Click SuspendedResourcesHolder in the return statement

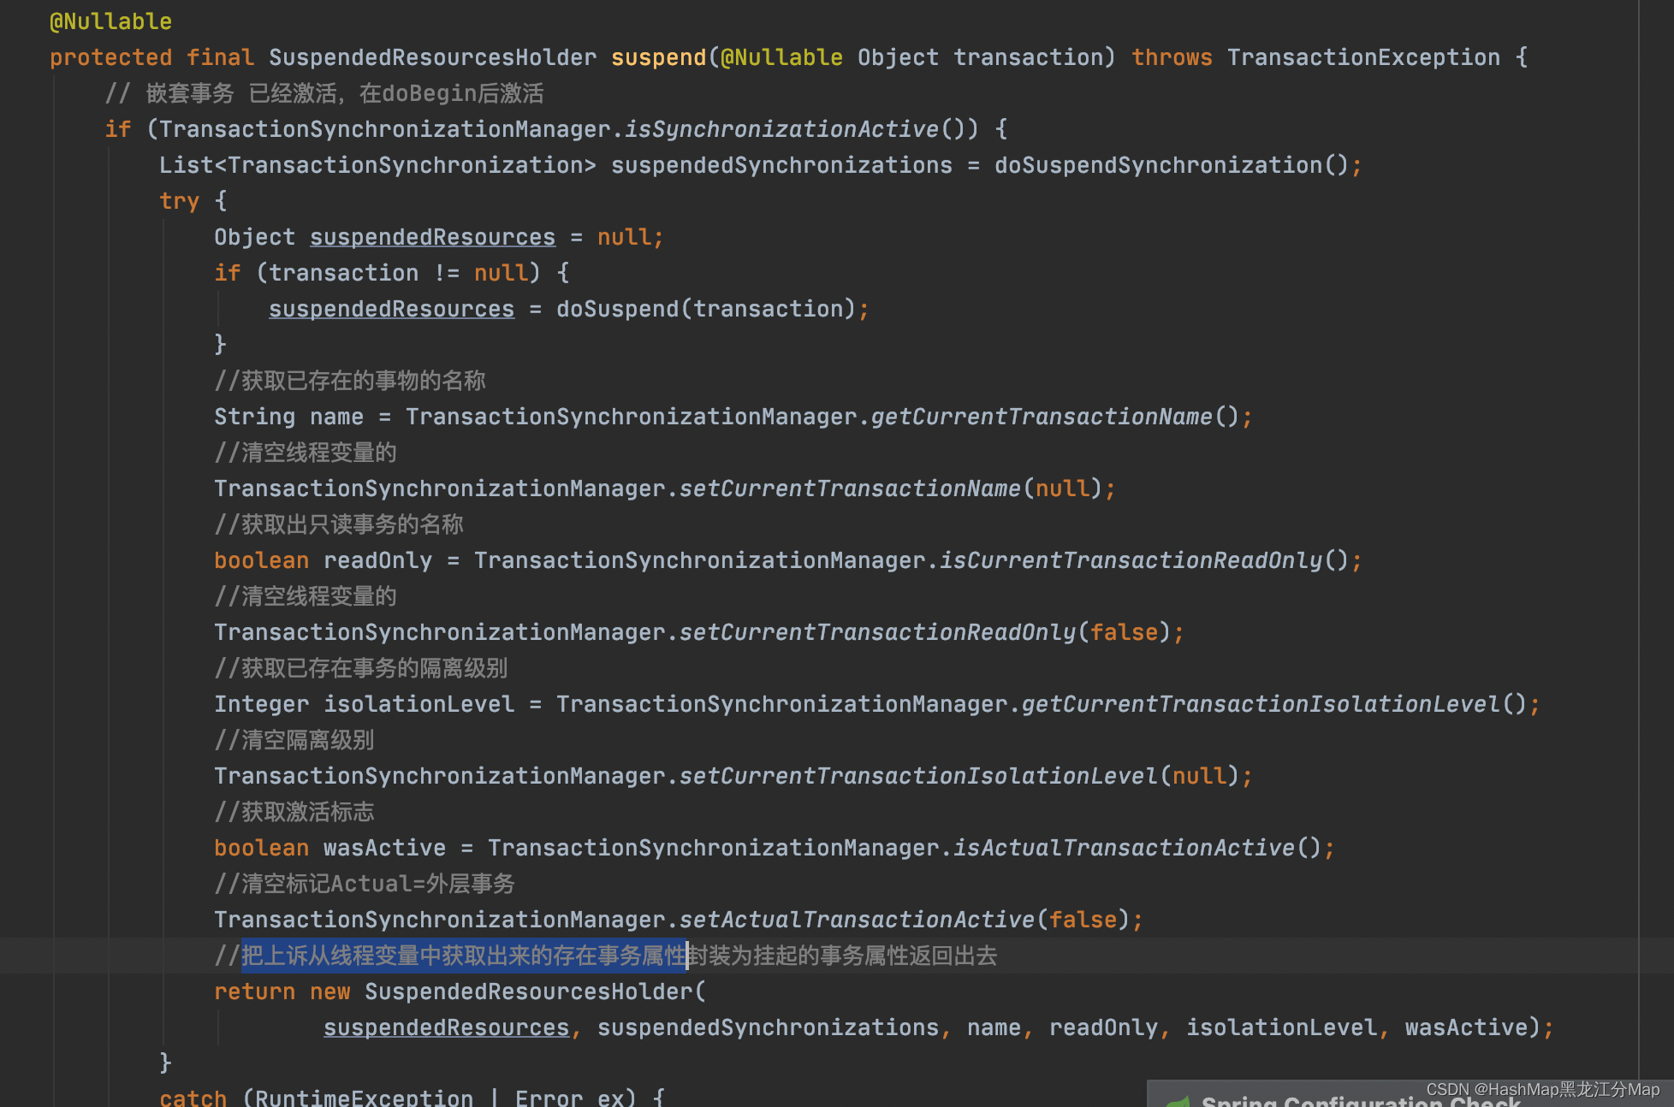click(528, 992)
